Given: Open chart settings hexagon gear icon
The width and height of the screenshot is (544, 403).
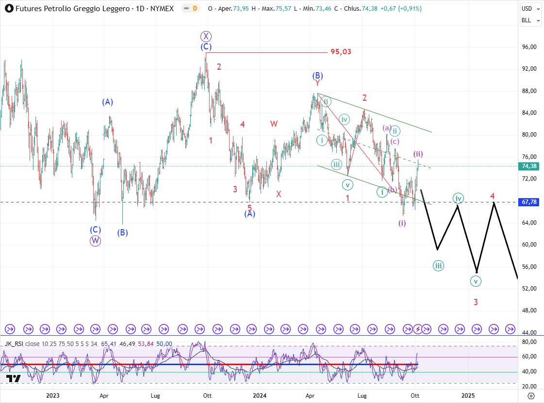Looking at the screenshot, I should 531,395.
